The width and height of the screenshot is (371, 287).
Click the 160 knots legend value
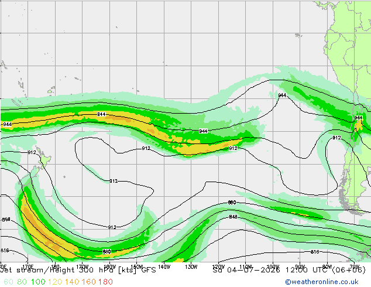tap(89, 282)
